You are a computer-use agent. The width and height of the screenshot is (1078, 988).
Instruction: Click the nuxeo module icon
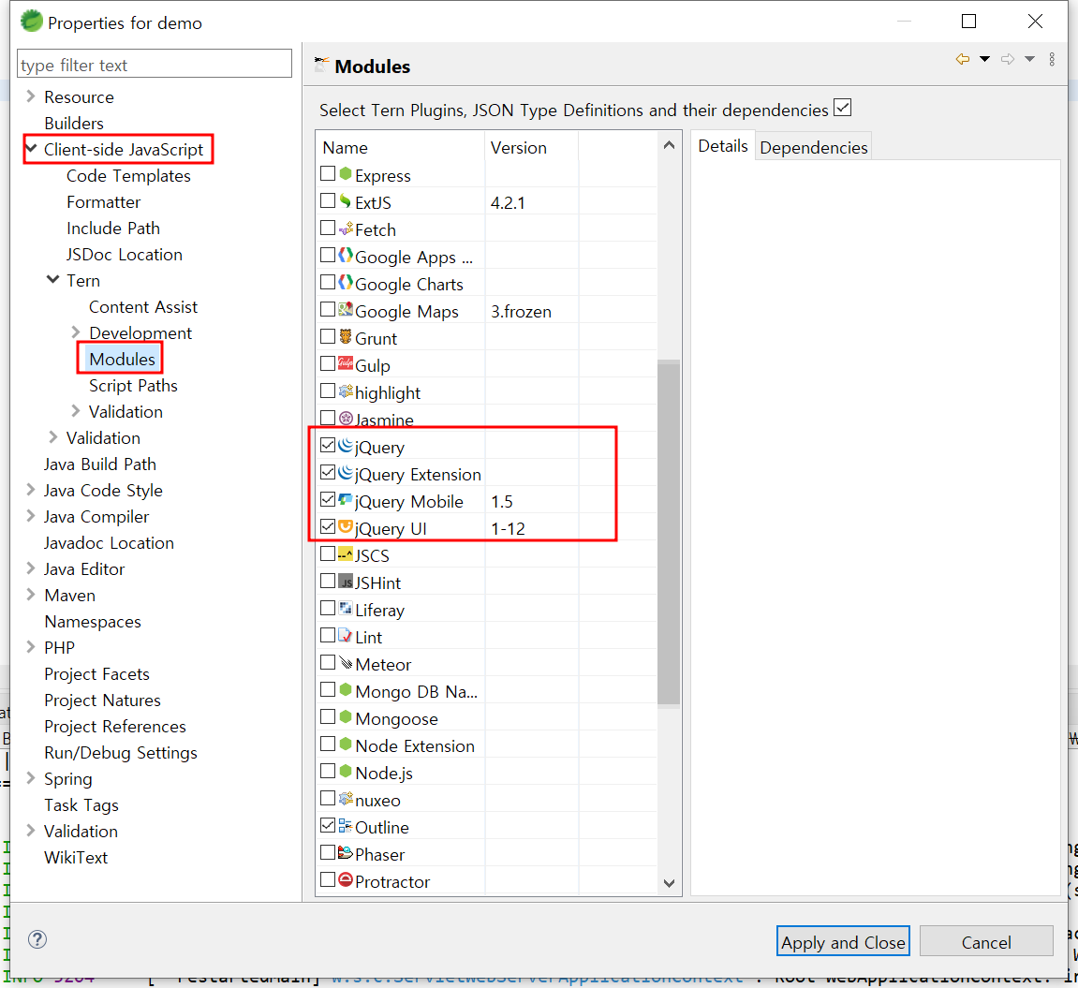point(346,799)
